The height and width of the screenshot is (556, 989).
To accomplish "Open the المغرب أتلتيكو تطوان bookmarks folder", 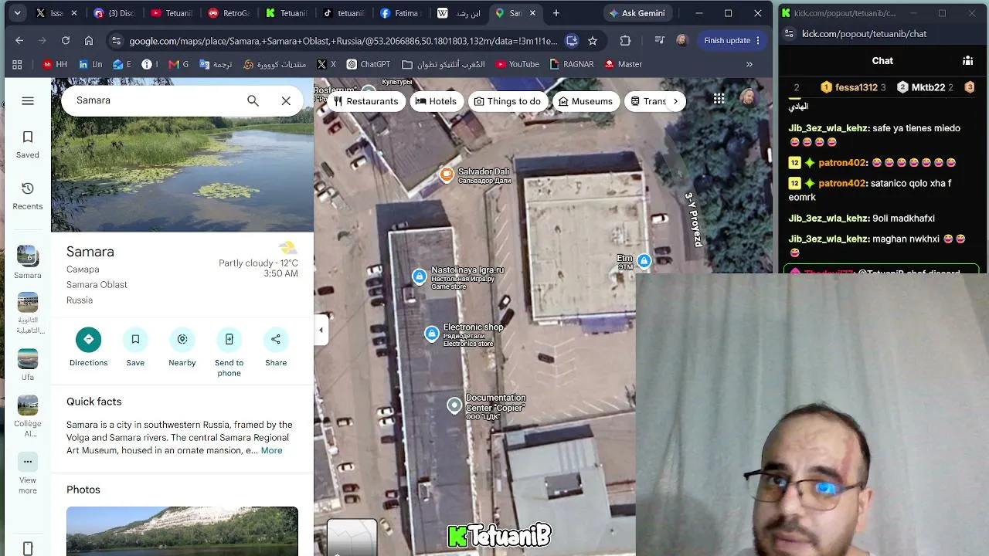I will point(444,64).
